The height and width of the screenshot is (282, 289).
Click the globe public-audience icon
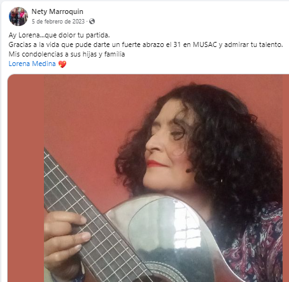pos(92,22)
